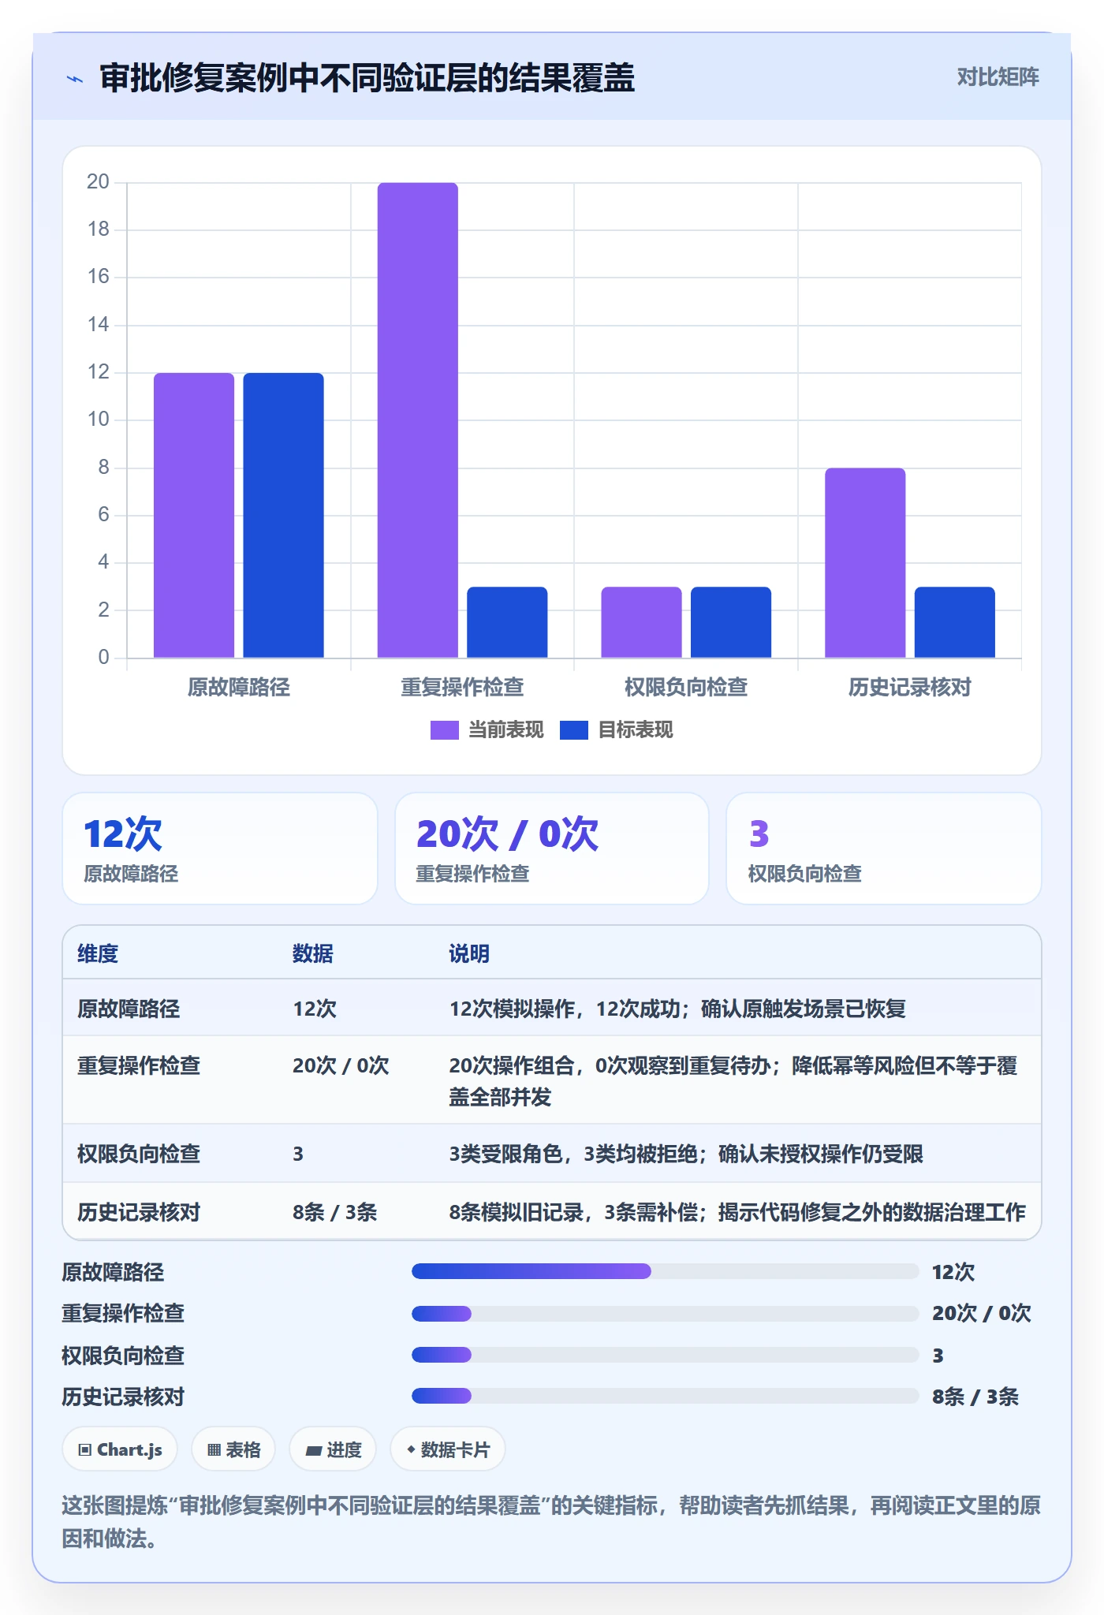Click the square icon in Chart.js chip
Screen dimensions: 1104x1615
click(85, 1450)
